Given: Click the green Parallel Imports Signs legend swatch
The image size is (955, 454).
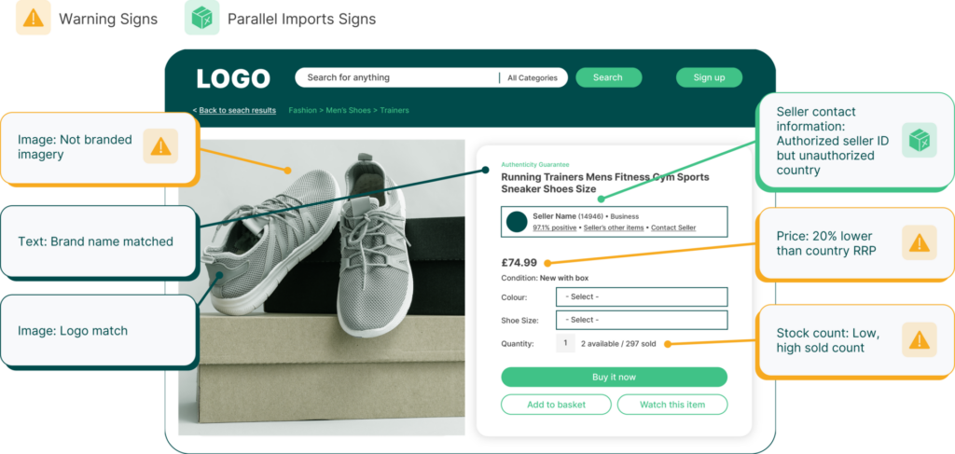Looking at the screenshot, I should click(x=201, y=19).
